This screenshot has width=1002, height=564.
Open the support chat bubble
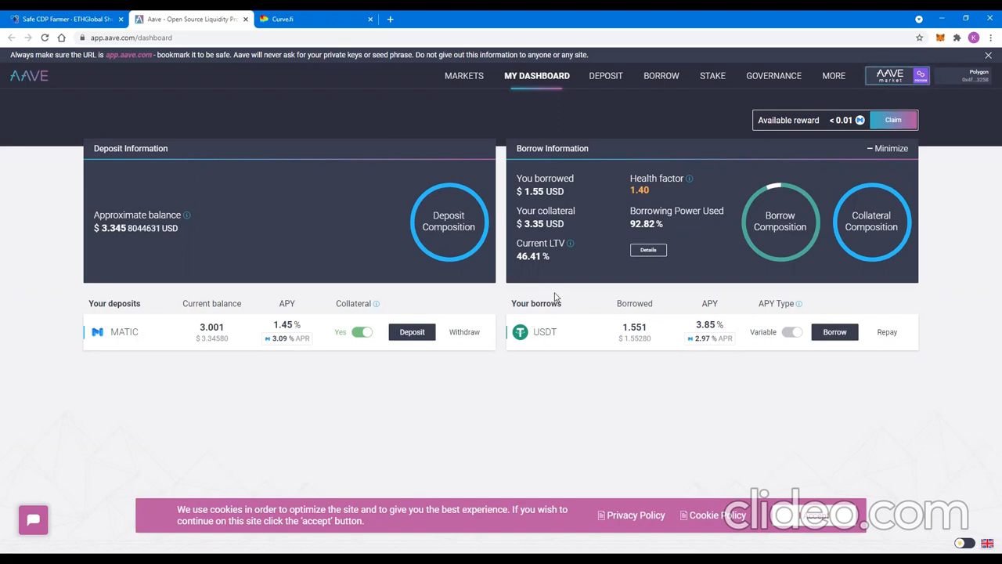tap(34, 520)
